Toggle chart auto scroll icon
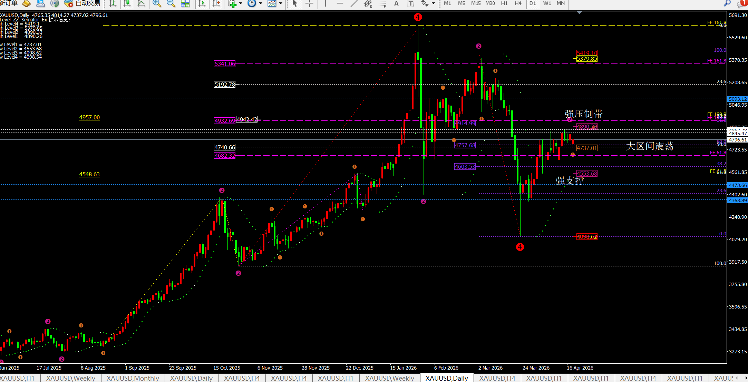Viewport: 748px width, 382px height. [x=202, y=3]
